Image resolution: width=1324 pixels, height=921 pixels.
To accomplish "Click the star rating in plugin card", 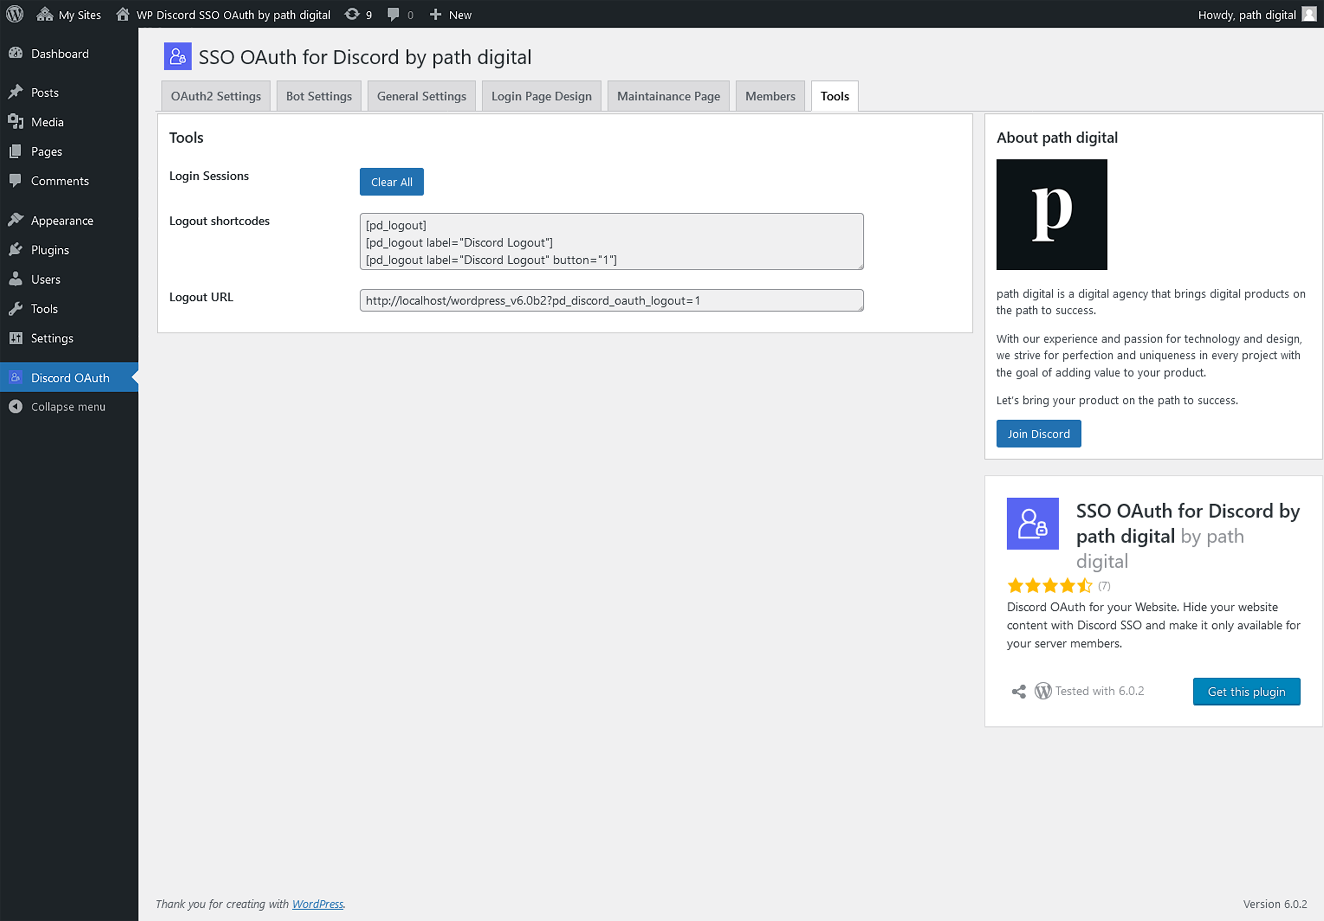I will click(1050, 585).
